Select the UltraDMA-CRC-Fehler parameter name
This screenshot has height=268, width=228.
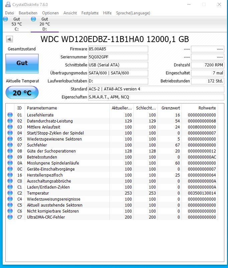(x=46, y=217)
